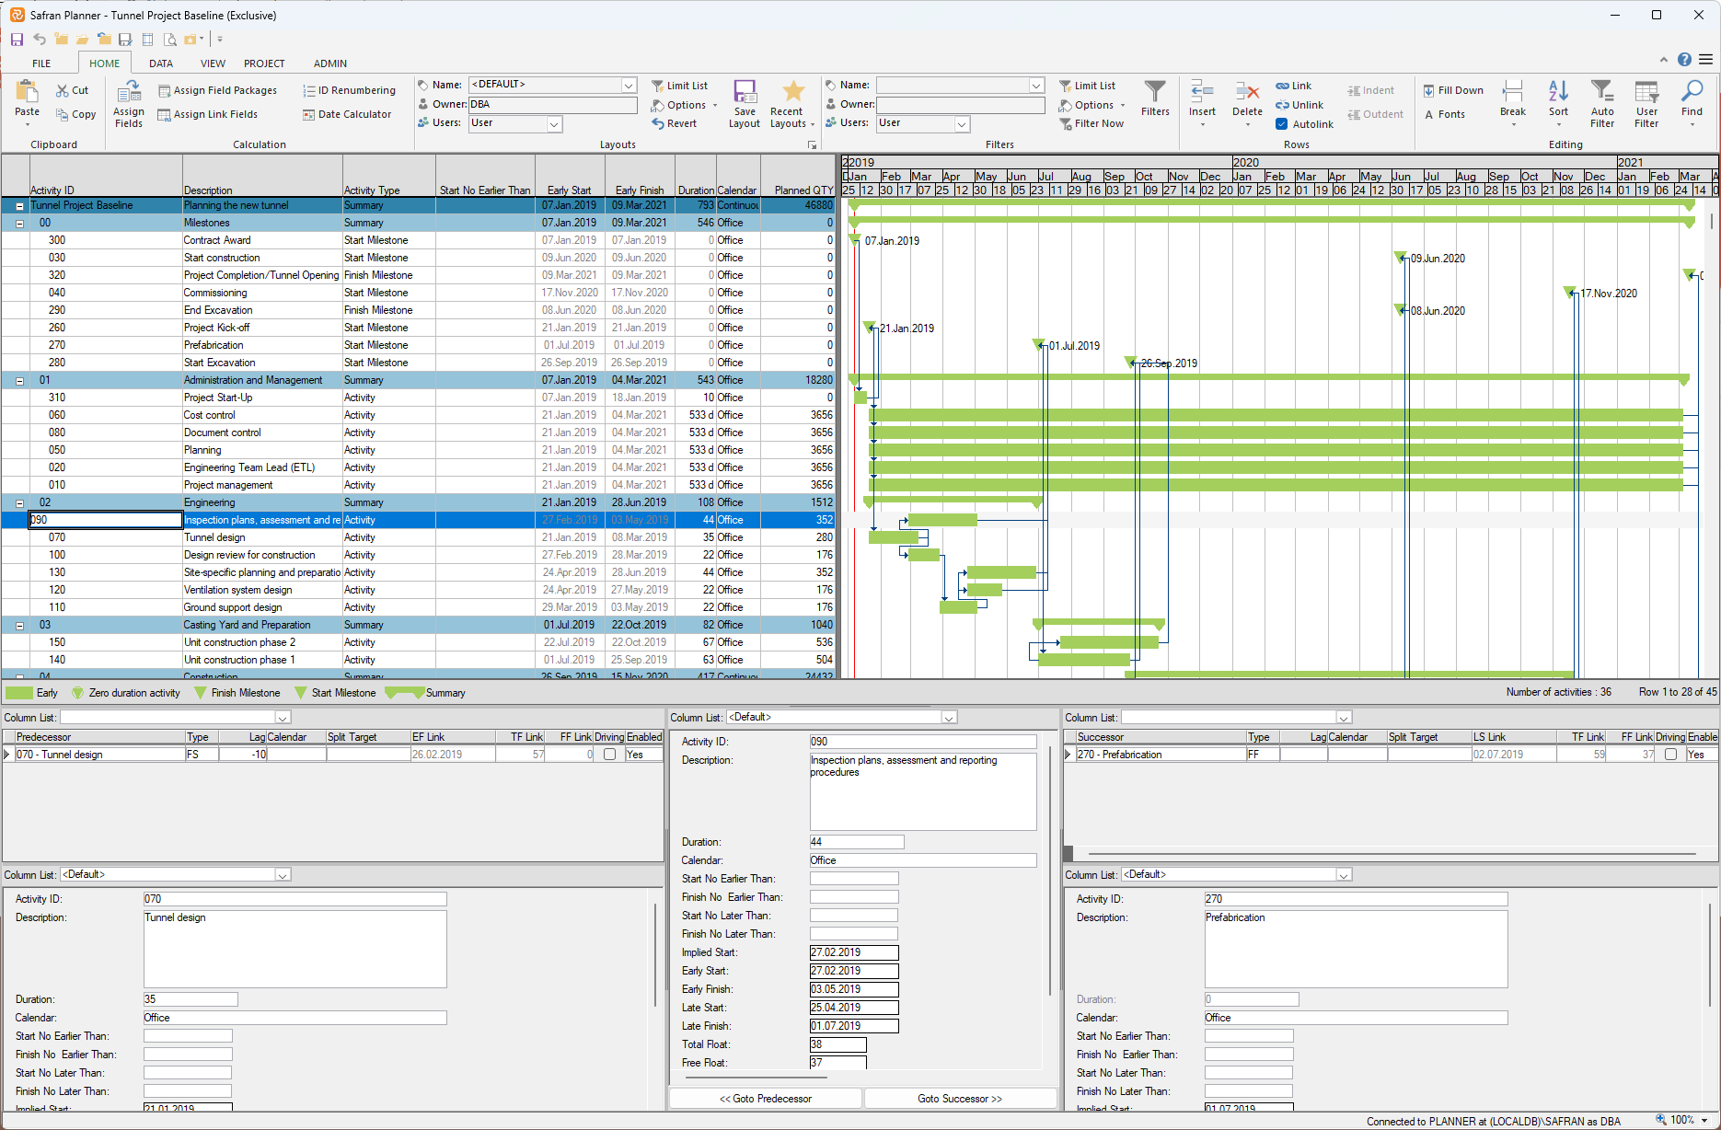Viewport: 1721px width, 1130px height.
Task: Collapse the ribbon with the up chevron
Action: click(x=1663, y=60)
